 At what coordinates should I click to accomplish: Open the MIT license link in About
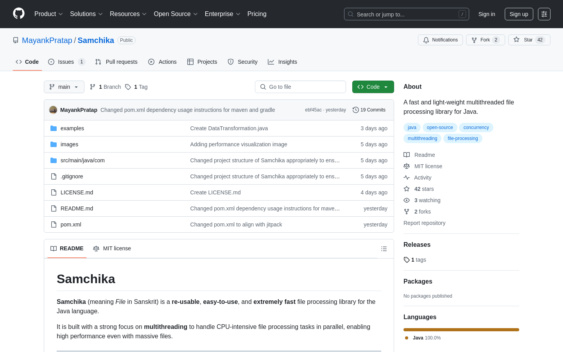[423, 166]
